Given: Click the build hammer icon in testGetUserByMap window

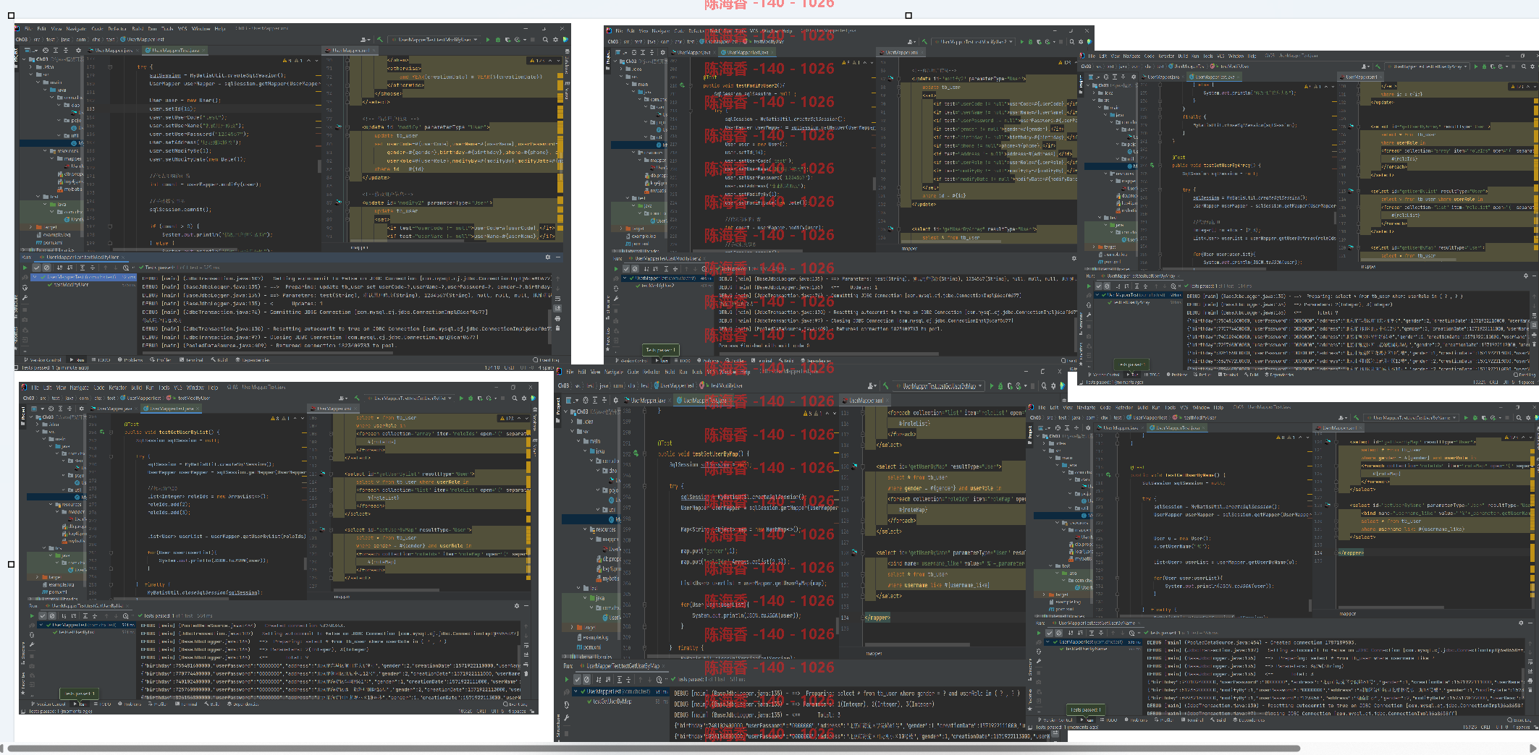Looking at the screenshot, I should pos(886,386).
